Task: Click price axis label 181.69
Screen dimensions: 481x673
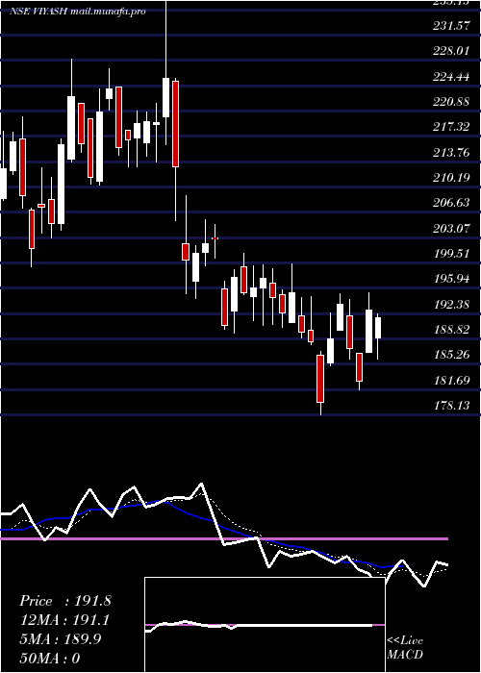Action: click(451, 380)
